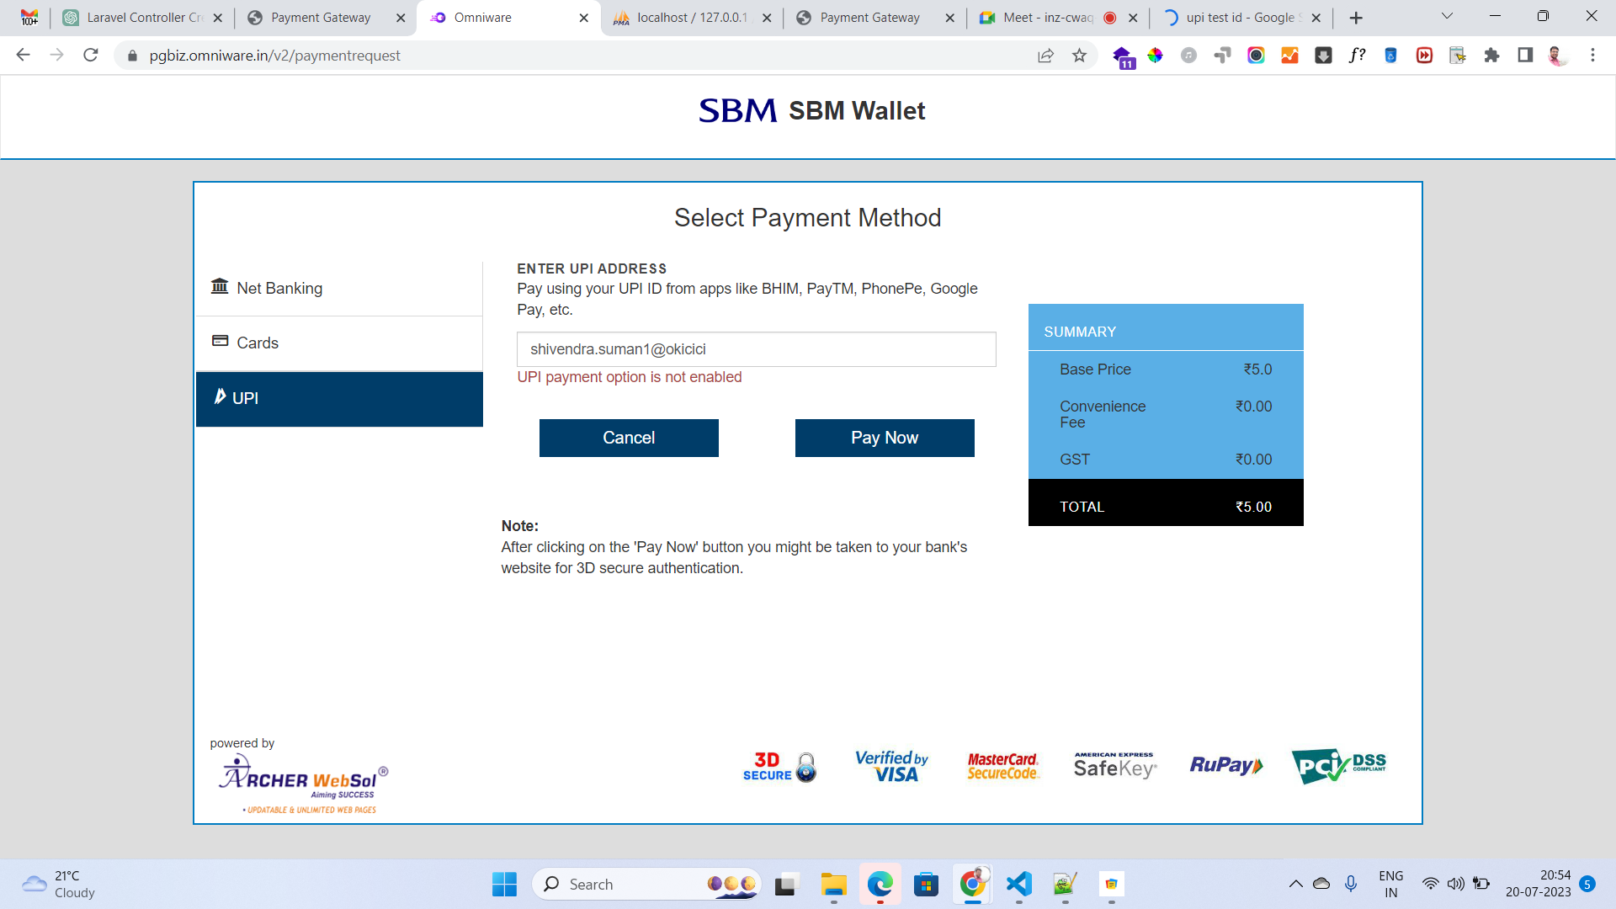Click the RuPay logo
This screenshot has height=909, width=1616.
tap(1226, 765)
